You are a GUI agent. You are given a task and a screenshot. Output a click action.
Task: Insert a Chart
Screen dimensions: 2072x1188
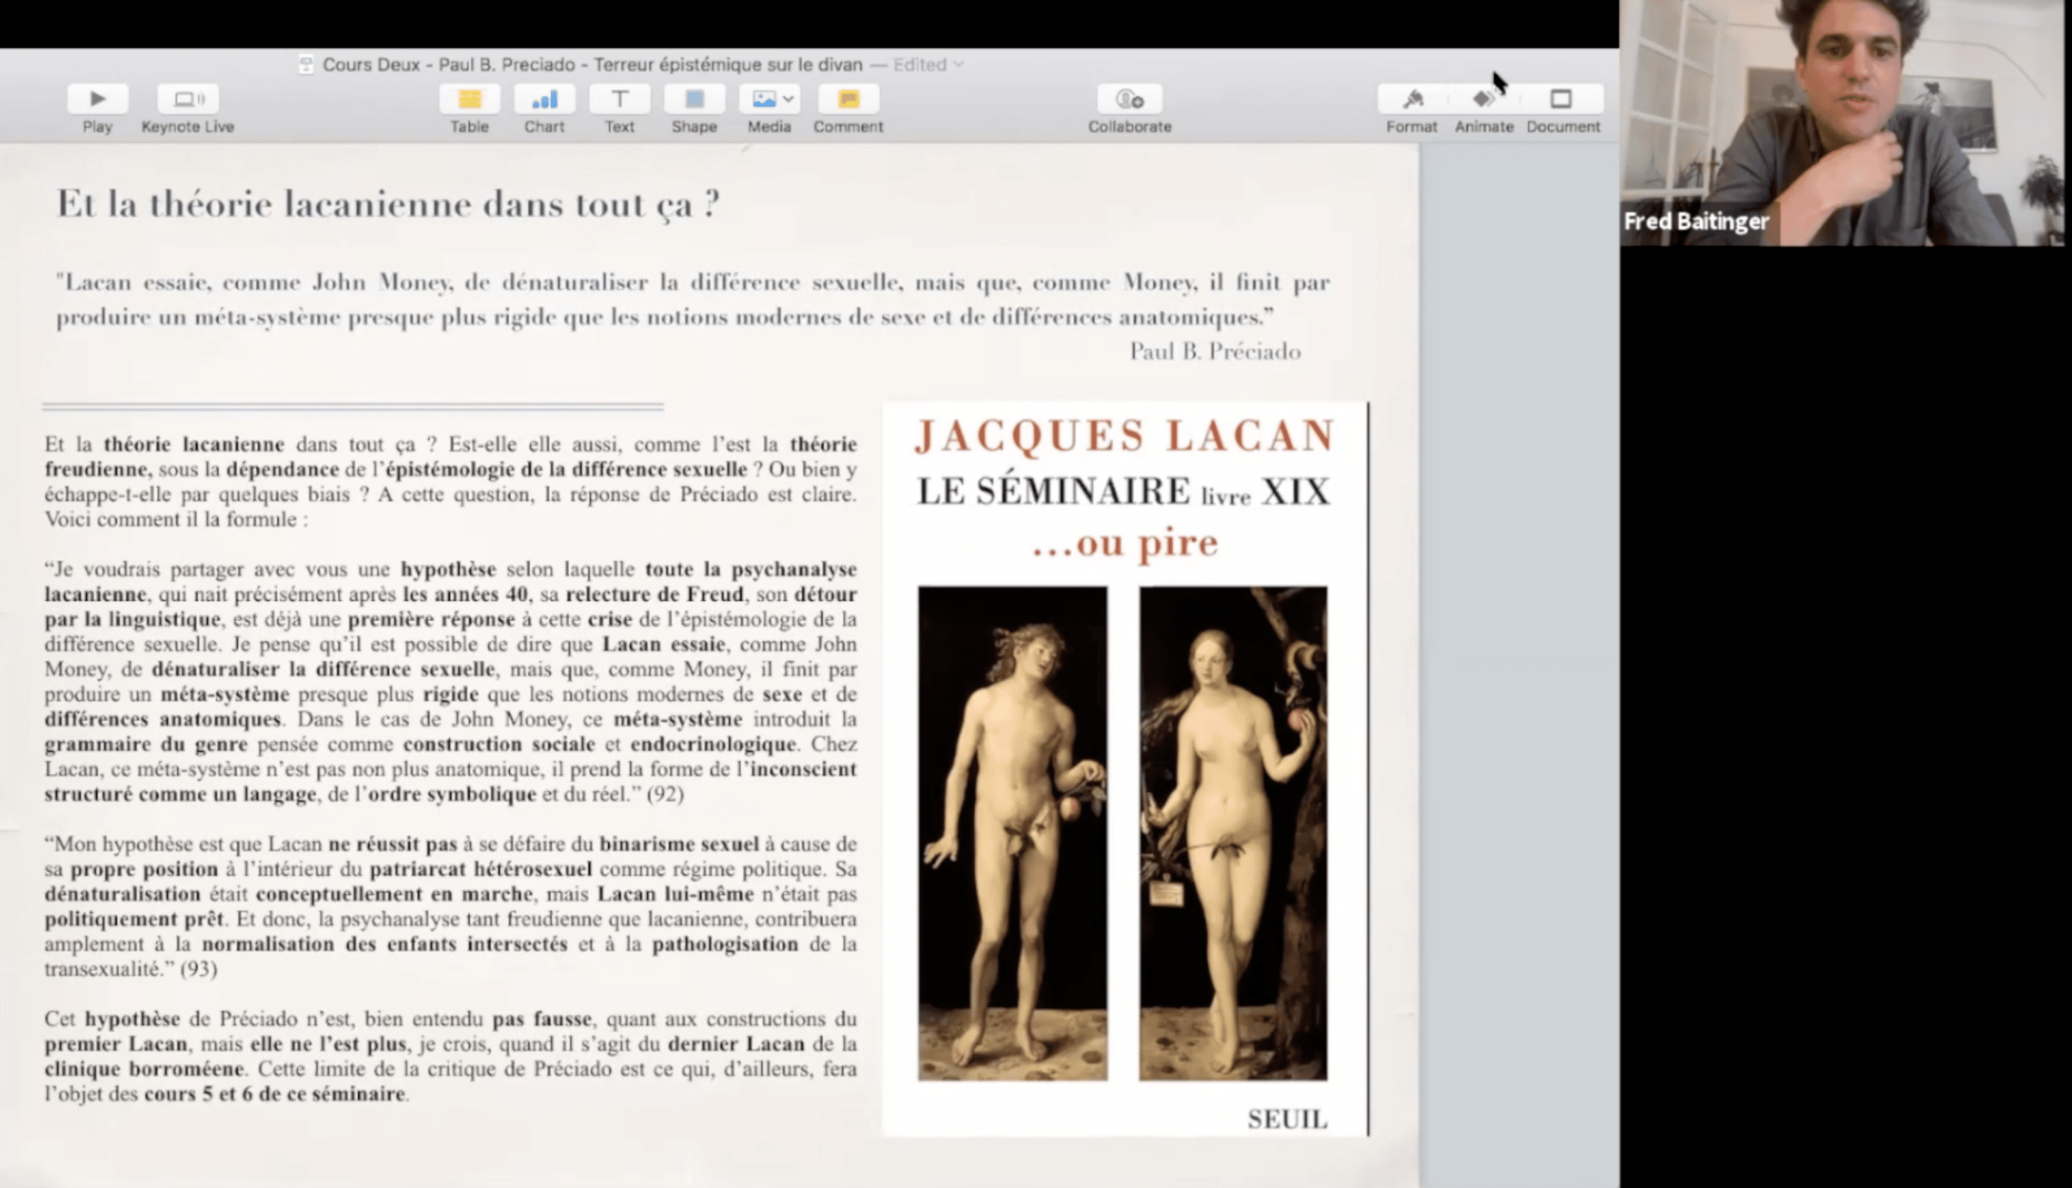544,99
